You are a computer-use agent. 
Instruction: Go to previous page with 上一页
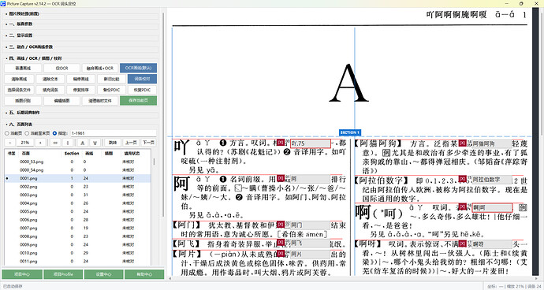click(x=131, y=143)
